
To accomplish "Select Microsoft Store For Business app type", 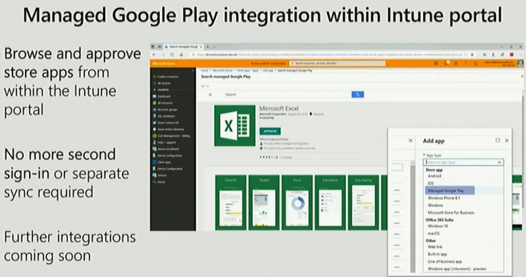I will tap(451, 212).
